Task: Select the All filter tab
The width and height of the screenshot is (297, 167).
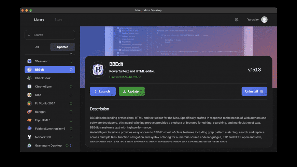Action: click(x=37, y=47)
